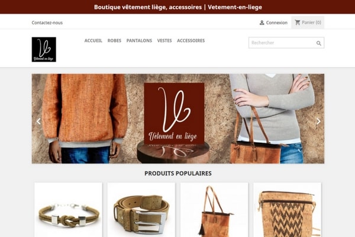Open the Vestes category
Image resolution: width=355 pixels, height=237 pixels.
click(x=164, y=41)
